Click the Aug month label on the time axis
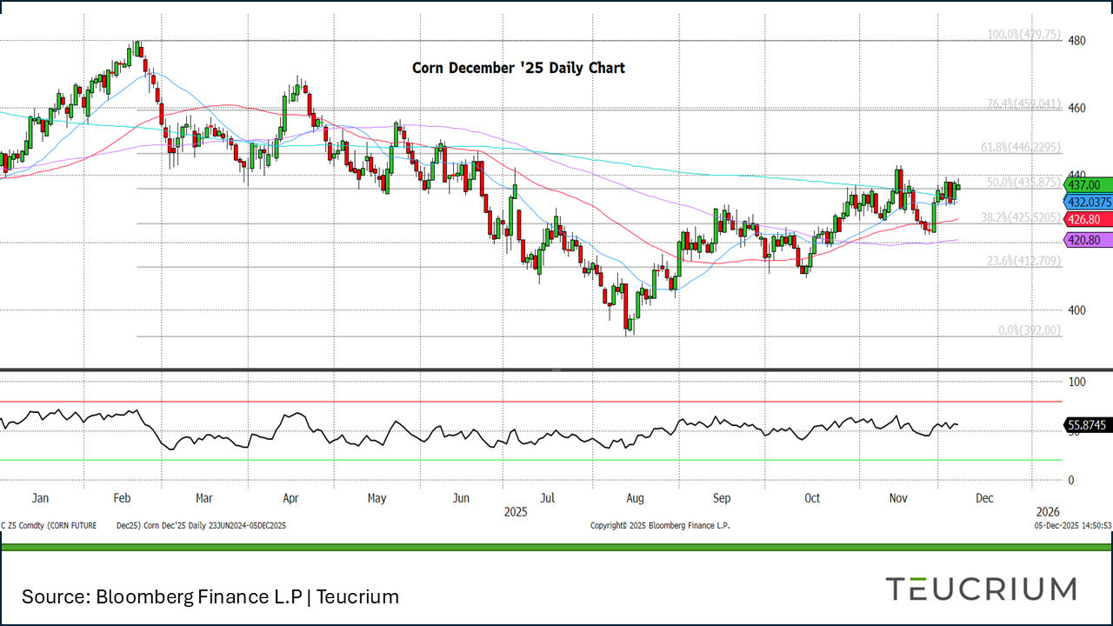This screenshot has width=1113, height=626. [x=635, y=498]
